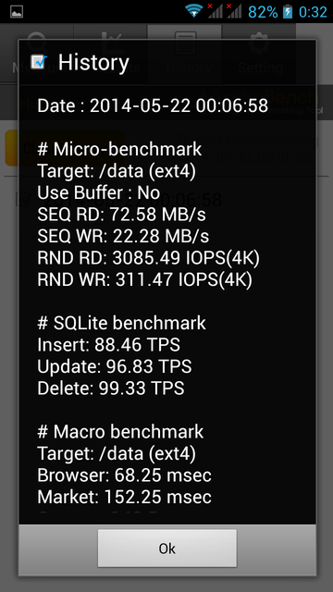This screenshot has width=333, height=592.
Task: Tap the second SIM signal icon
Action: coord(234,11)
